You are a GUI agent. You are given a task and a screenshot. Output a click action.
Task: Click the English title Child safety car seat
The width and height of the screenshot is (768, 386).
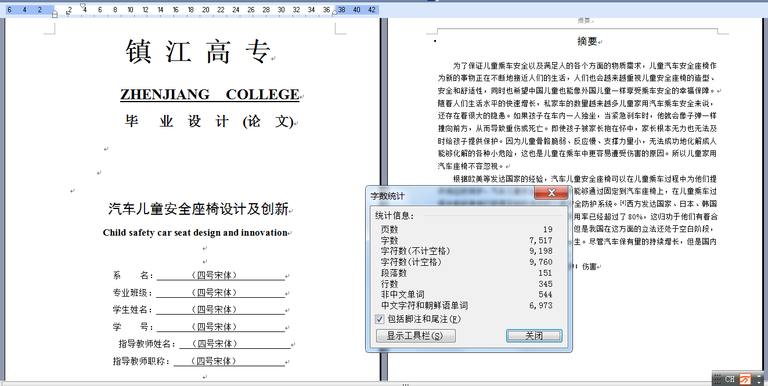point(195,233)
